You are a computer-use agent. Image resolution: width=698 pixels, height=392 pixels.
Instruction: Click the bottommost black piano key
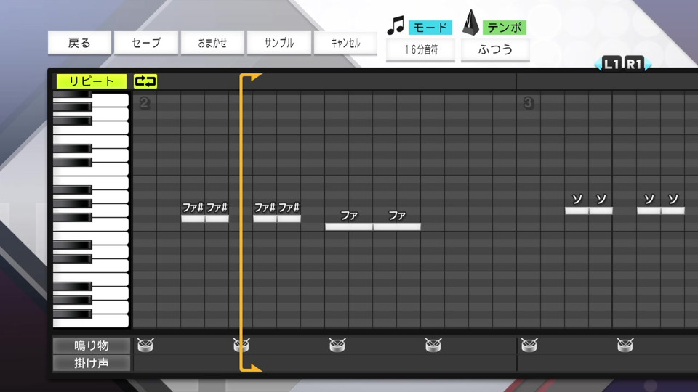pyautogui.click(x=72, y=314)
